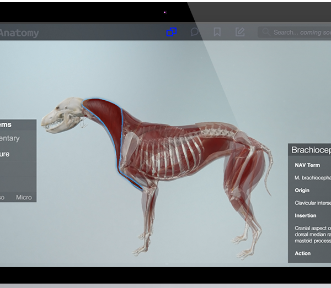This screenshot has height=288, width=331.
Task: Click the search magnifier icon
Action: 266,32
